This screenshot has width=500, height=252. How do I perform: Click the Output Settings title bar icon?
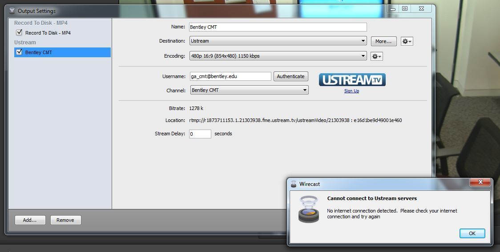(12, 11)
